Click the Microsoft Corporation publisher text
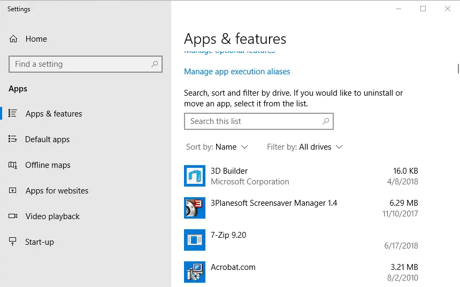This screenshot has width=460, height=287. (x=250, y=182)
